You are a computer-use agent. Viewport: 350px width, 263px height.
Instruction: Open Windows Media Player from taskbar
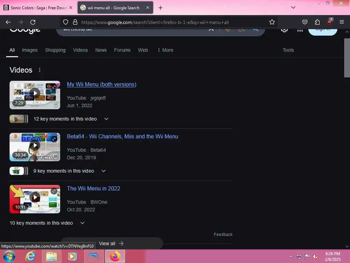(x=72, y=256)
